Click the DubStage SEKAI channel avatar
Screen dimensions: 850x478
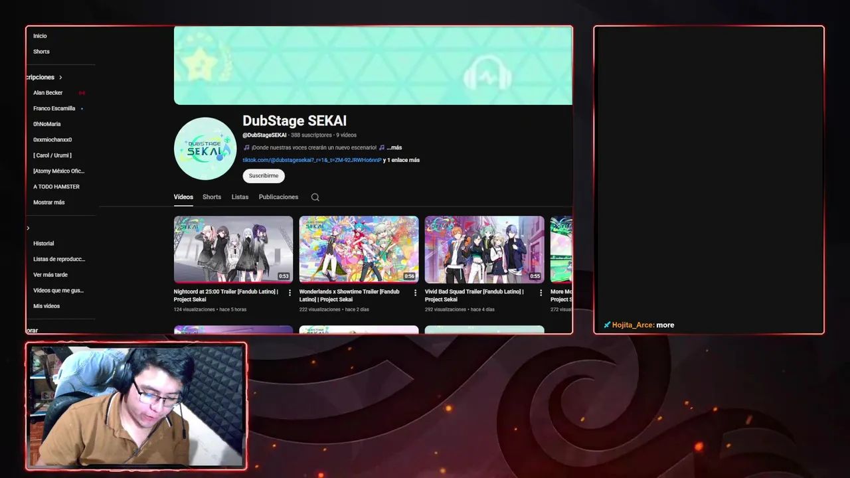tap(205, 149)
